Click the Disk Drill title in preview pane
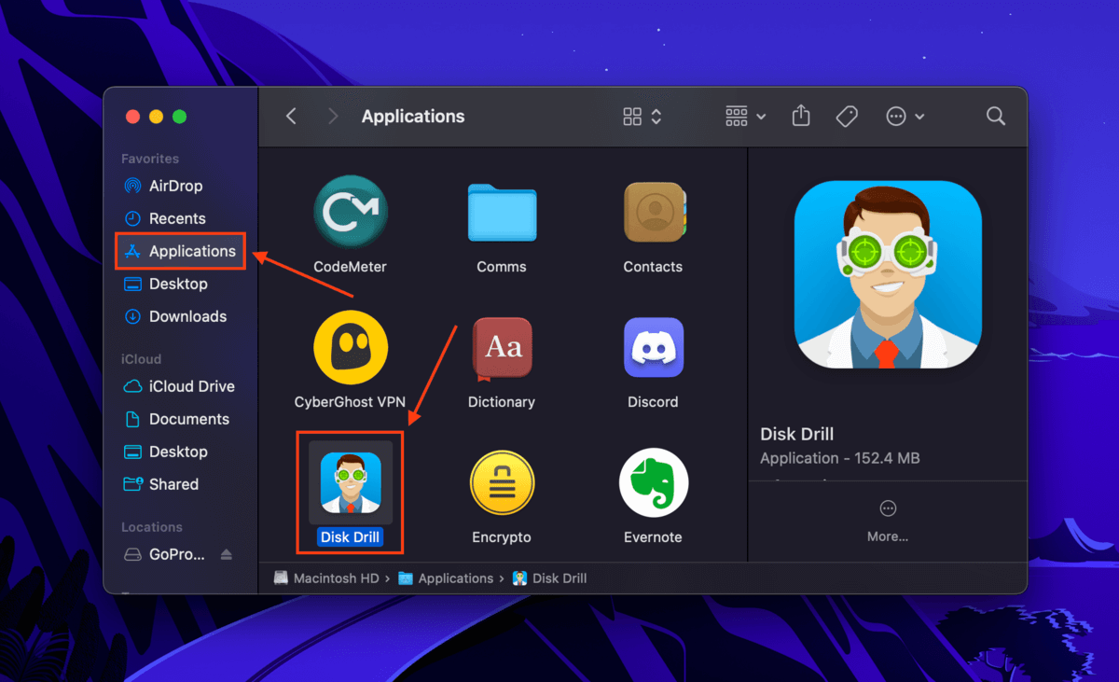Viewport: 1119px width, 682px height. point(797,434)
